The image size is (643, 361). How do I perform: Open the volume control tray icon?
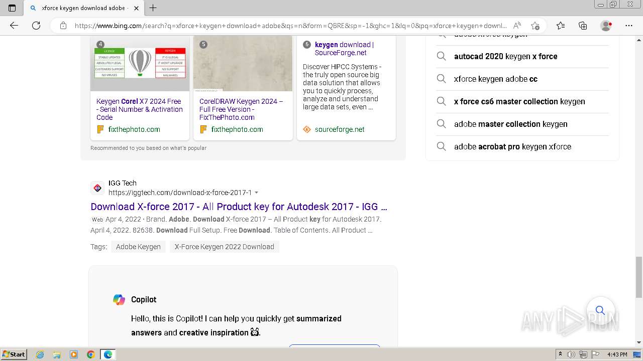572,354
